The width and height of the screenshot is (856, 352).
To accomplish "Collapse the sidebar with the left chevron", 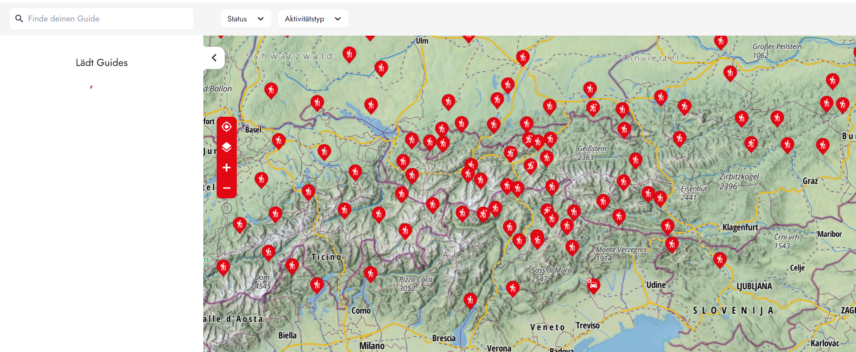I will pos(214,58).
